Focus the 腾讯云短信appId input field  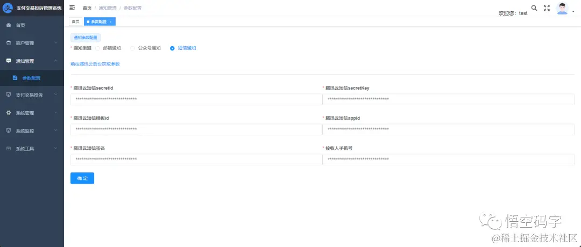tap(448, 129)
